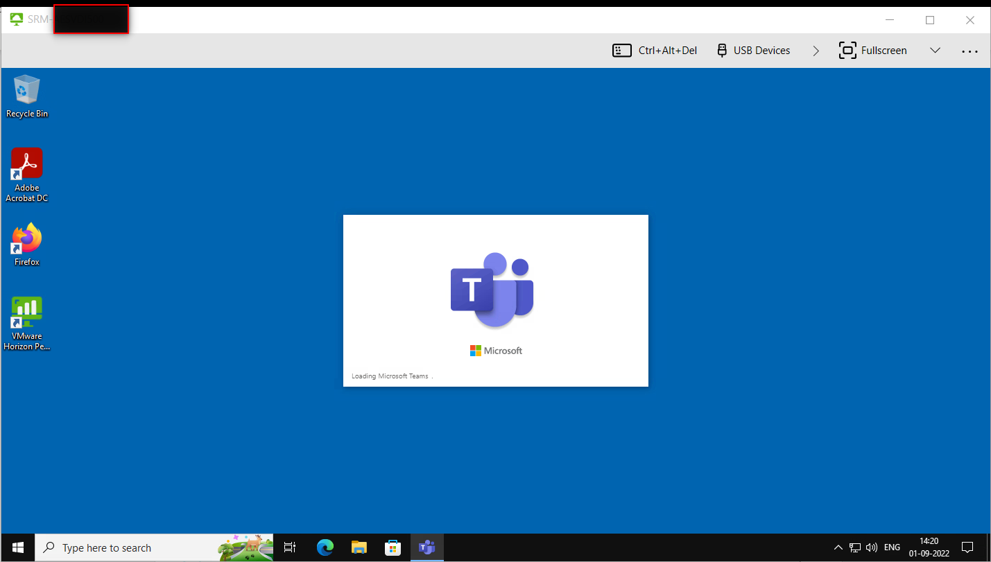This screenshot has width=991, height=562.
Task: Open Microsoft Store from the taskbar
Action: 393,547
